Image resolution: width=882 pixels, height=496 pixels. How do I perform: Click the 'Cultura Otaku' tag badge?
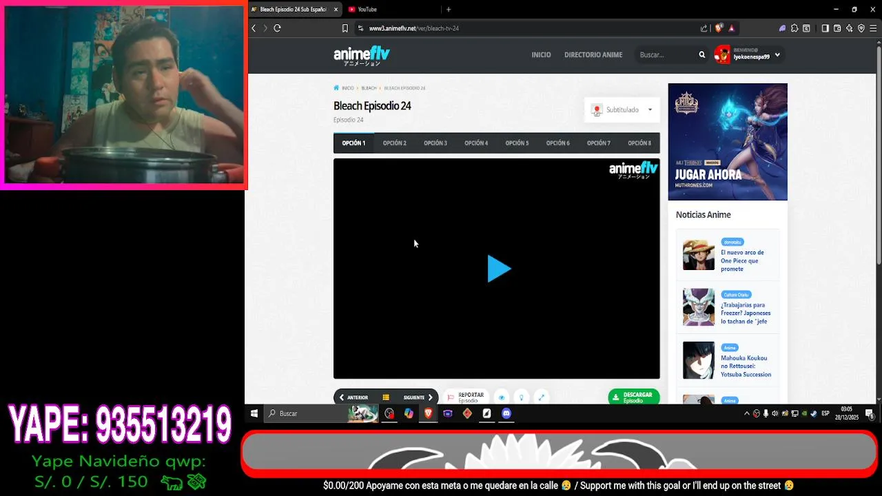coord(736,295)
